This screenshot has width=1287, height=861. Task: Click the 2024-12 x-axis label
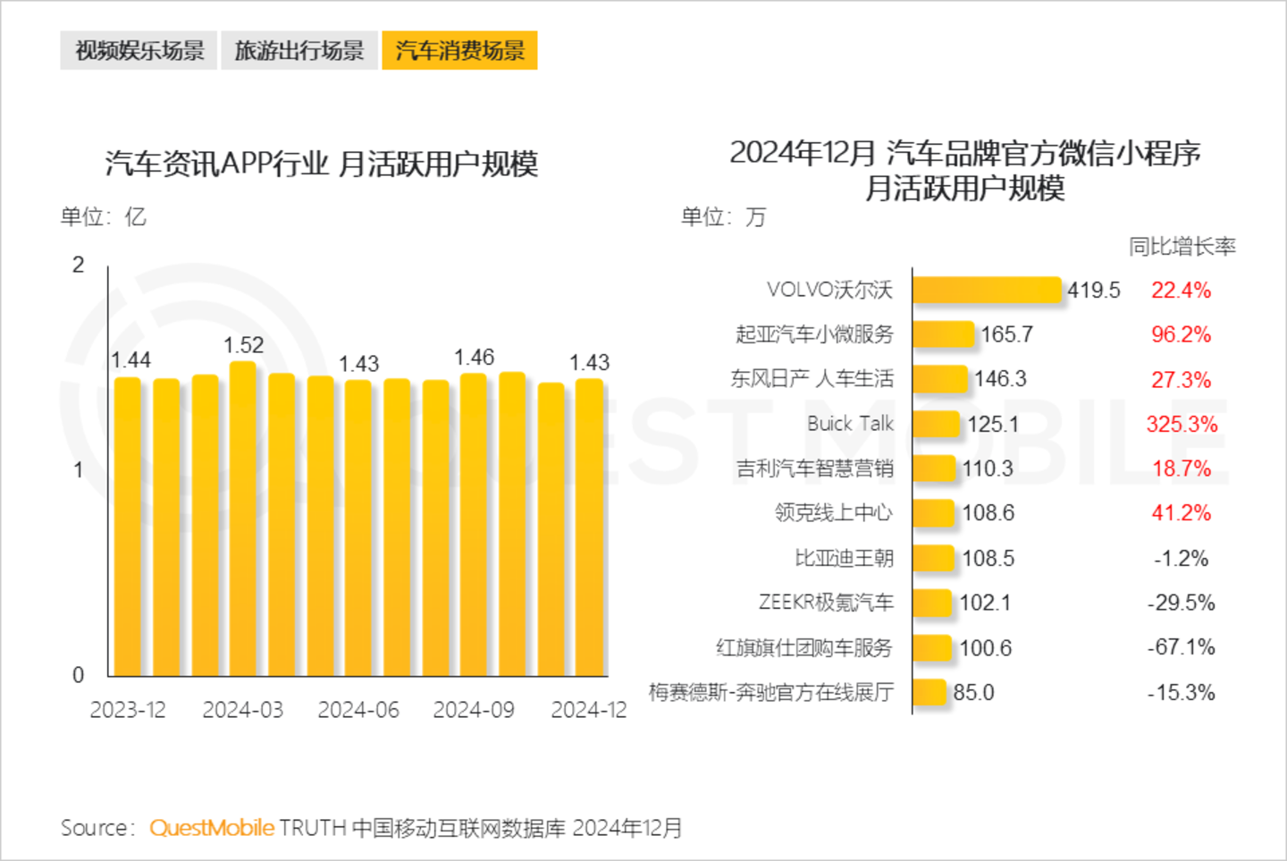point(588,710)
